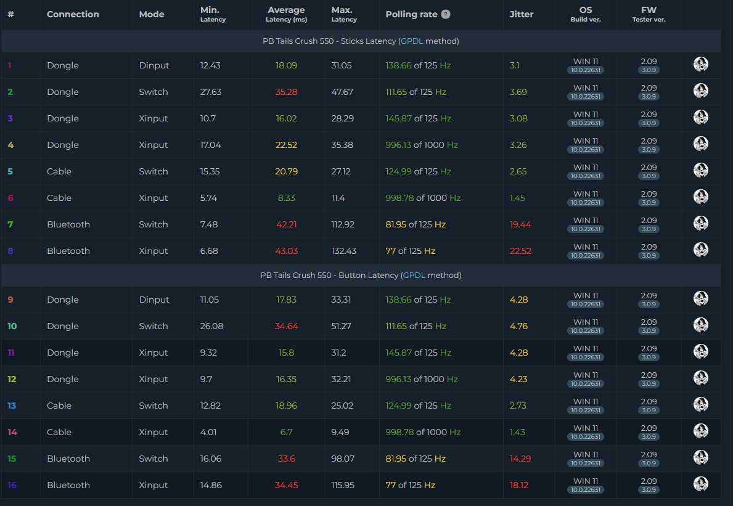This screenshot has height=506, width=733.
Task: Click max latency value 98.07
Action: click(x=343, y=459)
